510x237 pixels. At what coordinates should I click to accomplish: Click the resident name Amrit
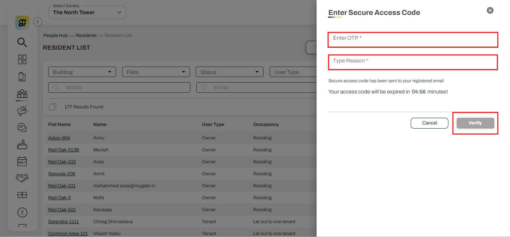coord(99,174)
